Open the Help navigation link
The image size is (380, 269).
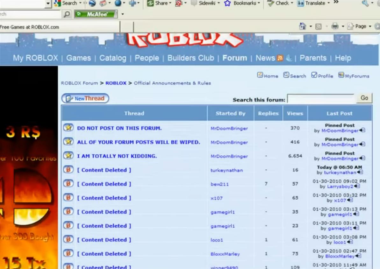click(x=343, y=58)
